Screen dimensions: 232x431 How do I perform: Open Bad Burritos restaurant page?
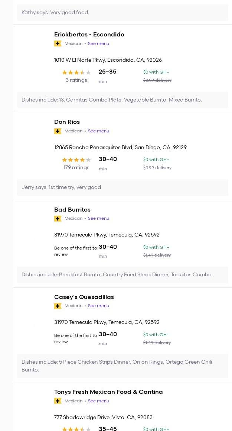click(x=72, y=210)
